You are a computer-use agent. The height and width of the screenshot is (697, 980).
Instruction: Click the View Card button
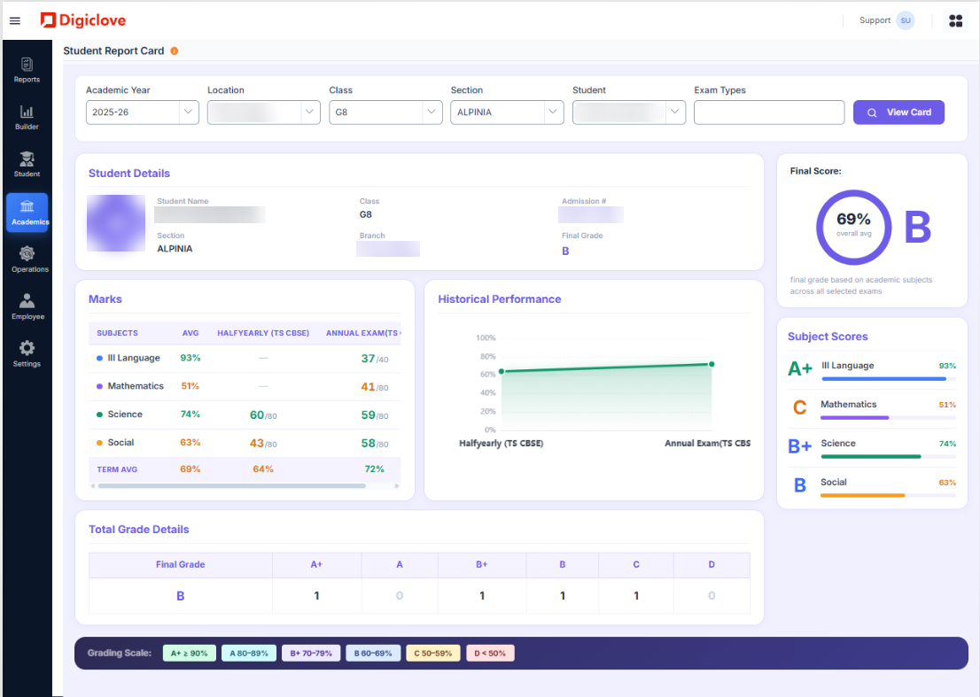point(898,112)
